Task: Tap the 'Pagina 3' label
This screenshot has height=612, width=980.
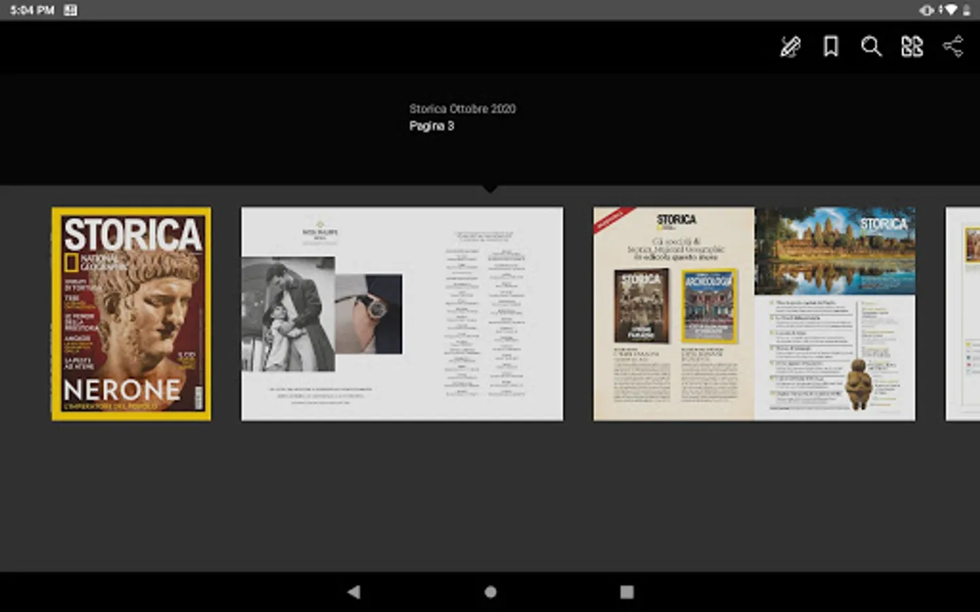Action: click(x=431, y=126)
